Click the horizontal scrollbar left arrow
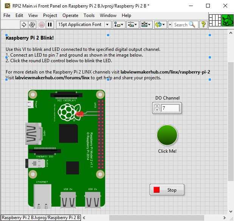234x221 pixels. coord(84,218)
